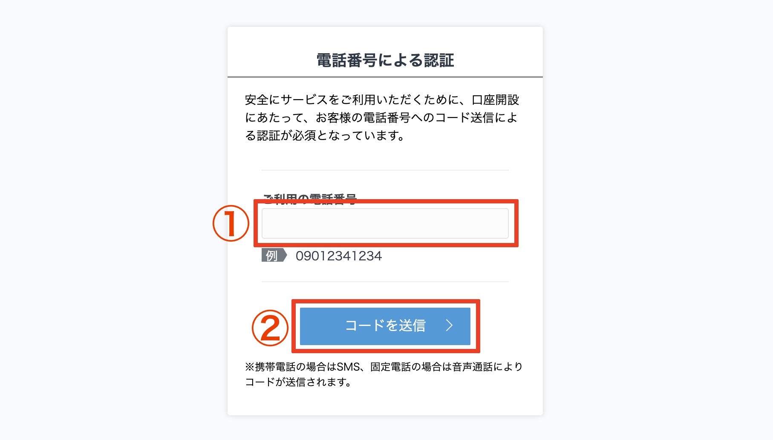Click the divider line above the phone label

385,170
